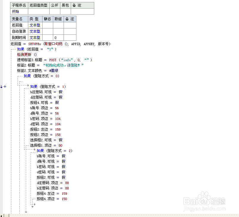Toggle the 静态 cell for the 返回值 variable
This screenshot has width=239, height=217.
point(47,25)
